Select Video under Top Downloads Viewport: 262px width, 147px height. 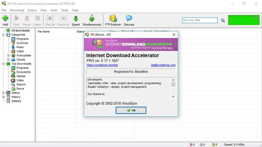(x=20, y=81)
